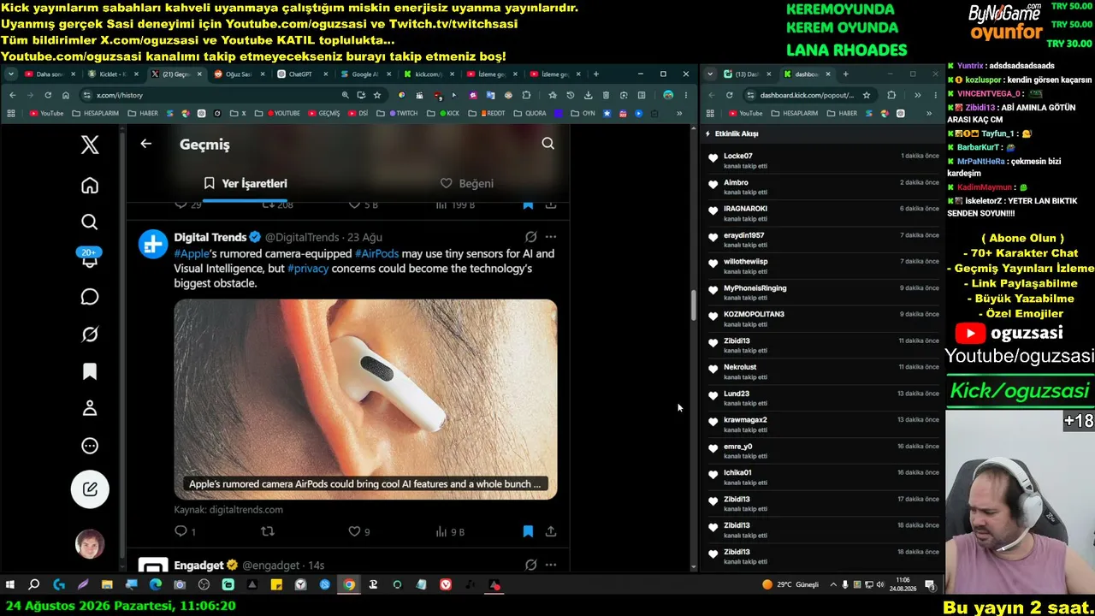
Task: Open Digital Trends profile avatar
Action: pyautogui.click(x=154, y=244)
